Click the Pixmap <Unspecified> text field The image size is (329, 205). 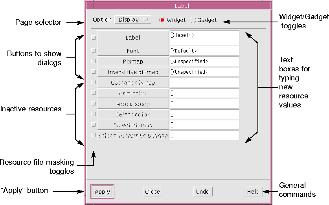click(204, 62)
